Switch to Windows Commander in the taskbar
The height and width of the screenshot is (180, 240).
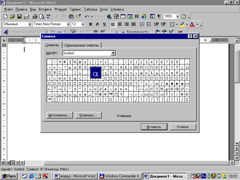coord(121,176)
